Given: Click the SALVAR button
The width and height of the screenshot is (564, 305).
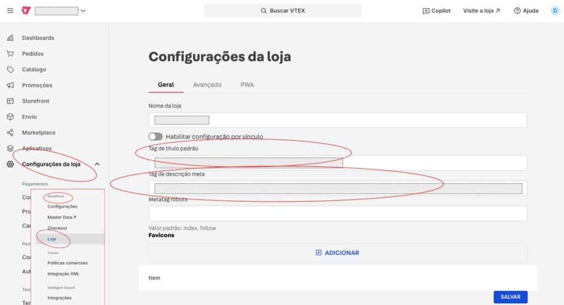Looking at the screenshot, I should (x=510, y=297).
